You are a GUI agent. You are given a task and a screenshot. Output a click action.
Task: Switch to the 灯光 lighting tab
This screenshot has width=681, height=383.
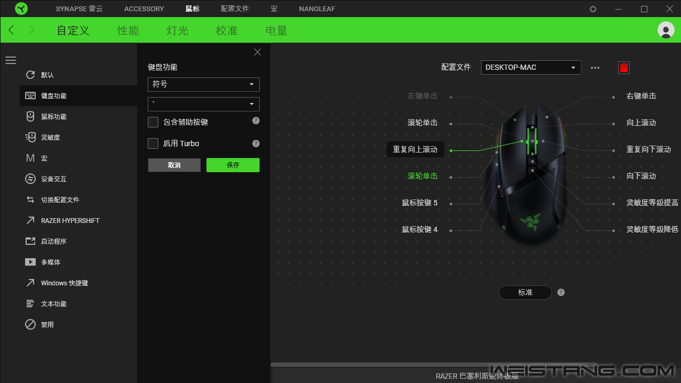[177, 30]
